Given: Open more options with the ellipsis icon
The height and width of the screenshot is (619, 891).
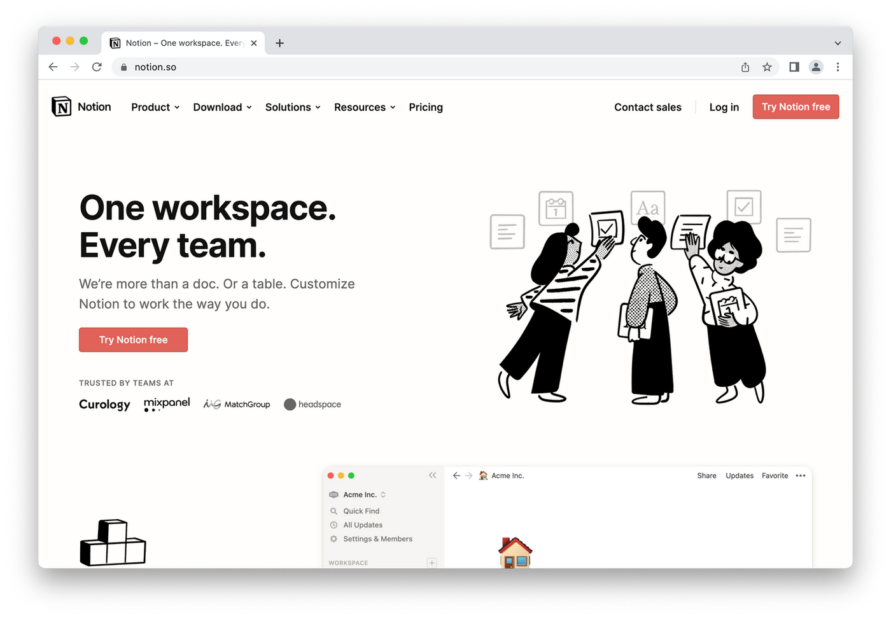Looking at the screenshot, I should click(x=801, y=475).
